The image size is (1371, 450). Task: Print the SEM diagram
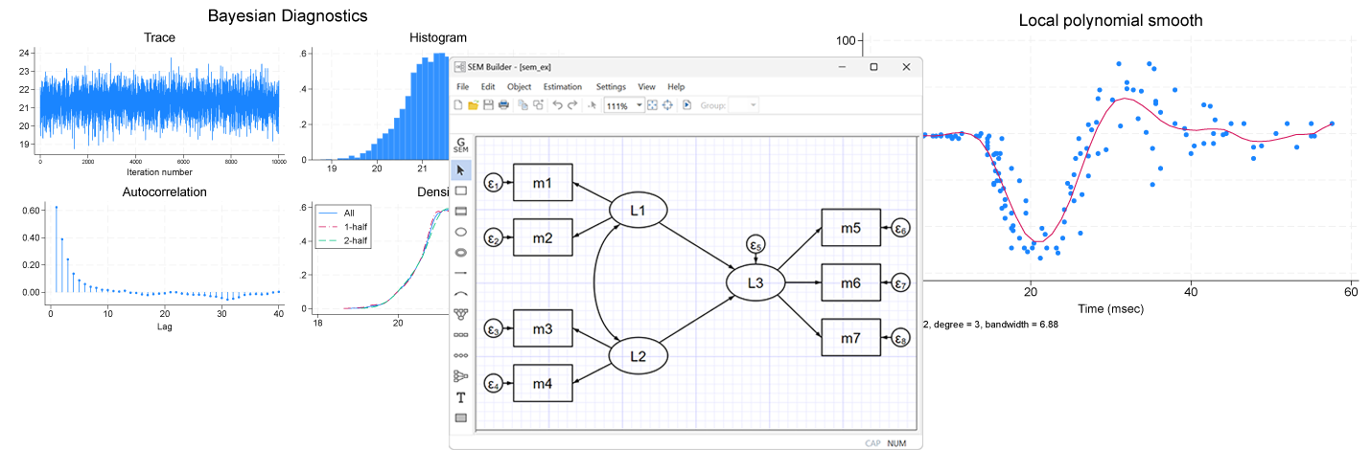pos(503,104)
